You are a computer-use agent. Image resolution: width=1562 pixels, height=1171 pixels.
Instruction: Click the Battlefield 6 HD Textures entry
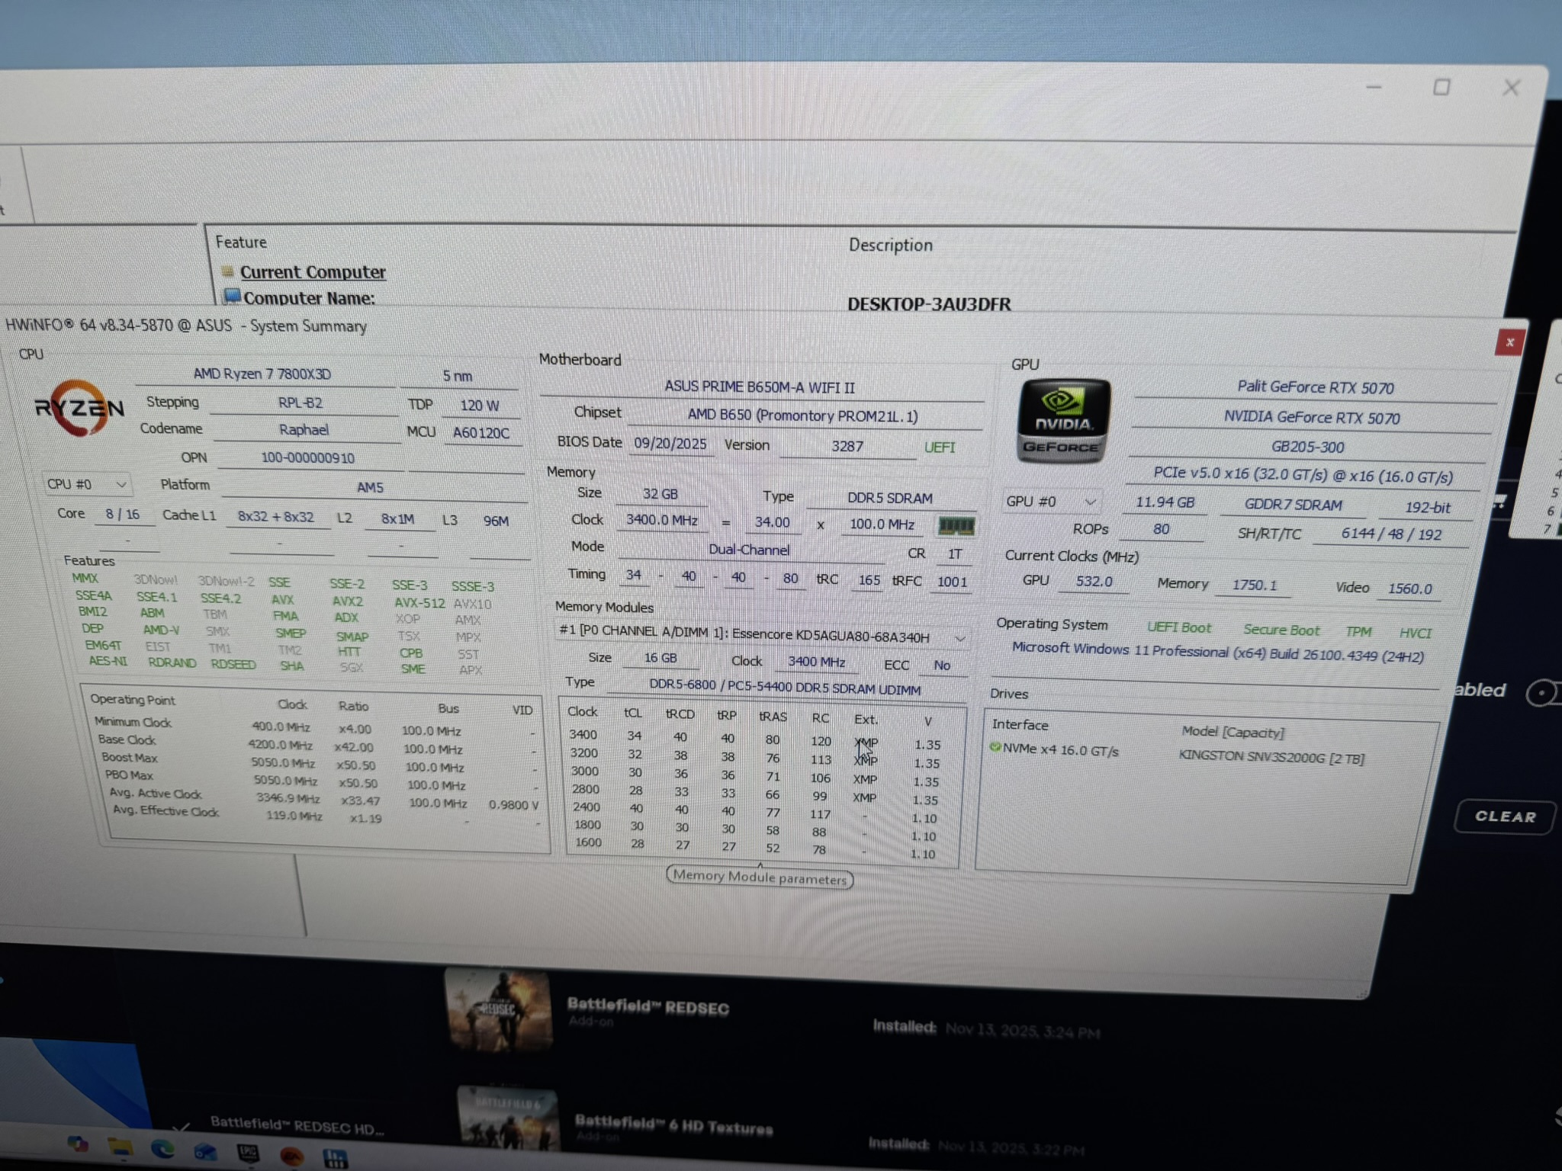[x=674, y=1122]
